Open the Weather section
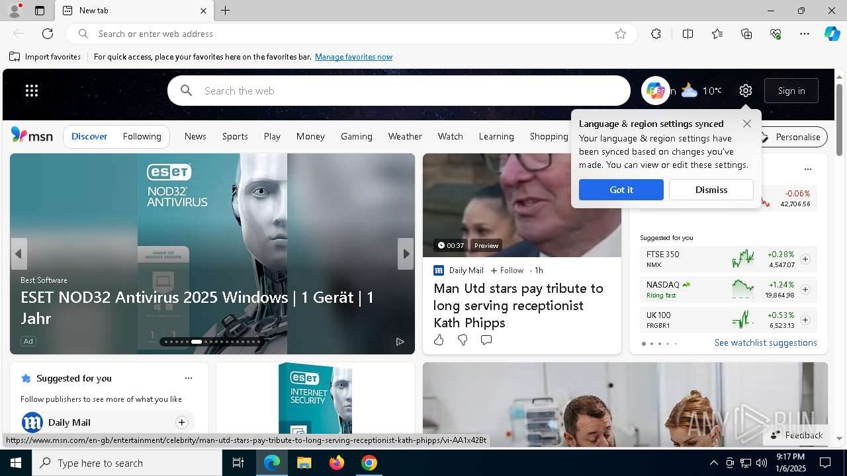This screenshot has width=847, height=476. coord(405,136)
